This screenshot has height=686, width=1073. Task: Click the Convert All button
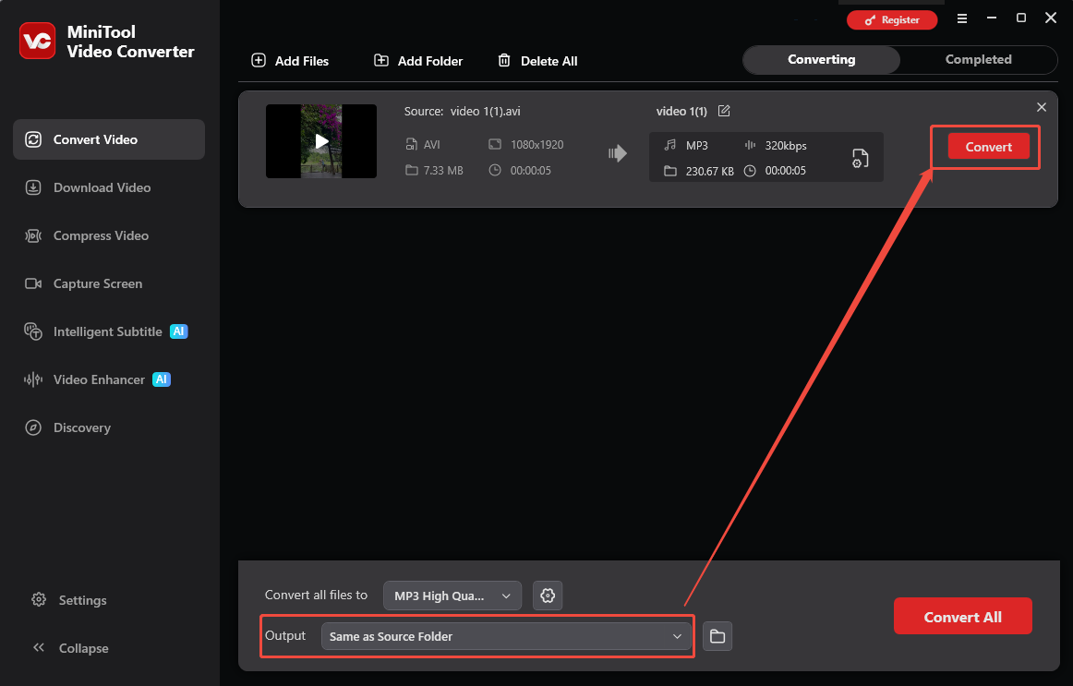(963, 616)
